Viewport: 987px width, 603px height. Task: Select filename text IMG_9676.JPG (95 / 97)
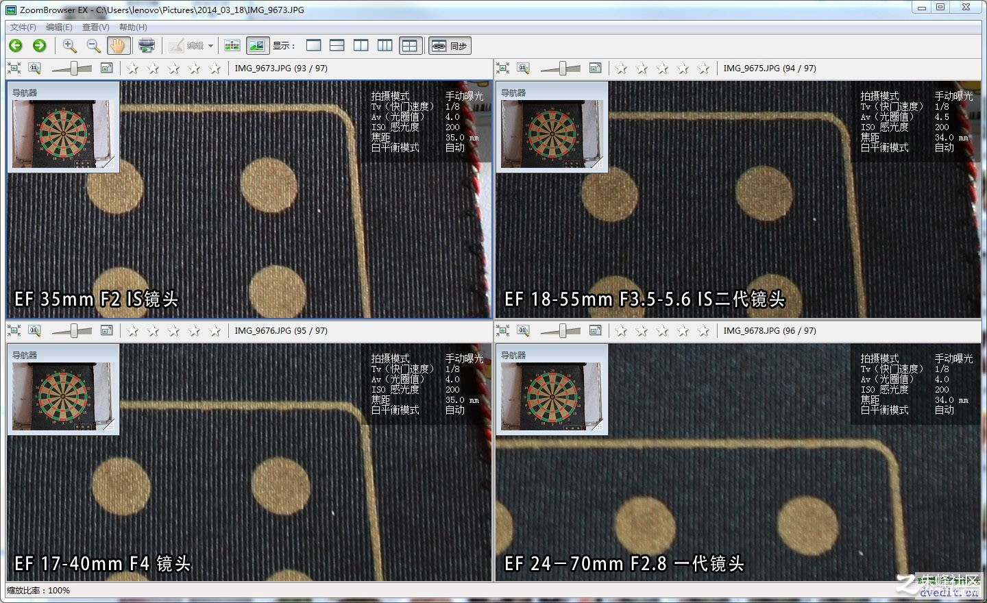pos(281,330)
